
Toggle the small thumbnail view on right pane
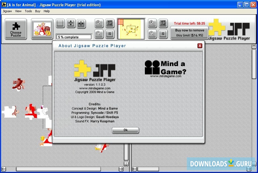point(163,34)
